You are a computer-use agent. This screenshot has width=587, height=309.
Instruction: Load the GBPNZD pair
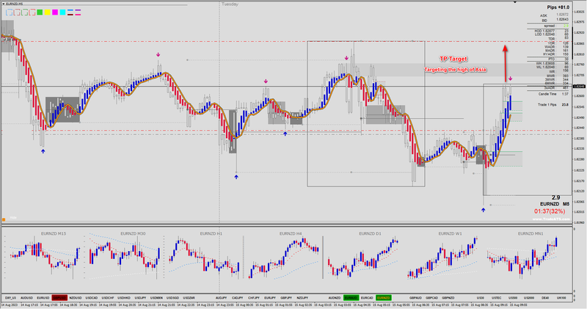tap(448, 298)
